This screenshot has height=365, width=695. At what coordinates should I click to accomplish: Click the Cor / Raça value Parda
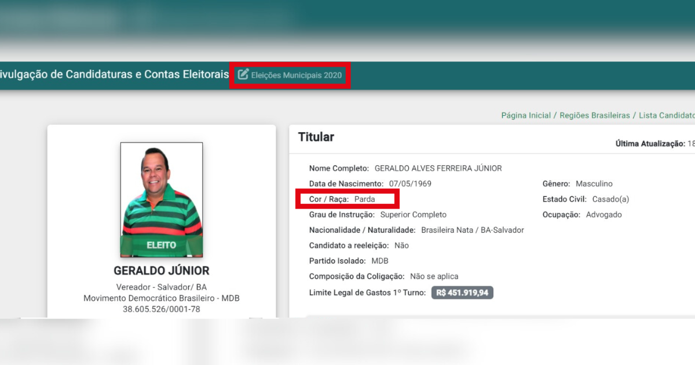point(365,199)
